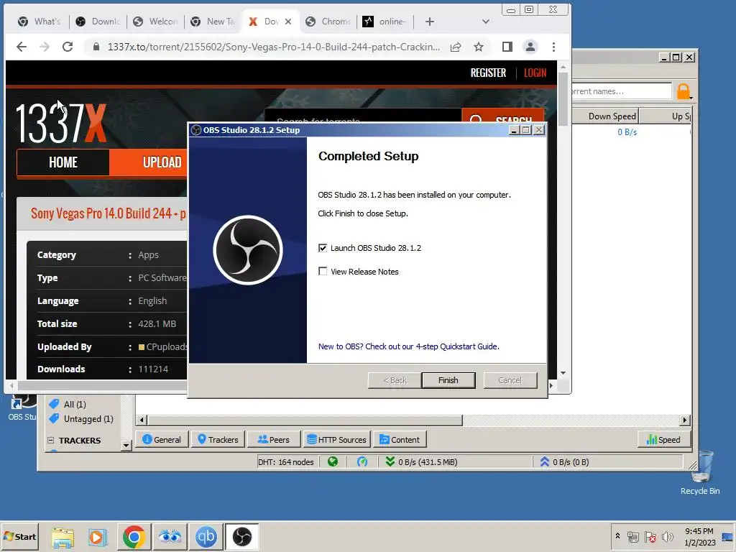The image size is (736, 552).
Task: Click DHT: 164 nodes status text
Action: [x=285, y=462]
